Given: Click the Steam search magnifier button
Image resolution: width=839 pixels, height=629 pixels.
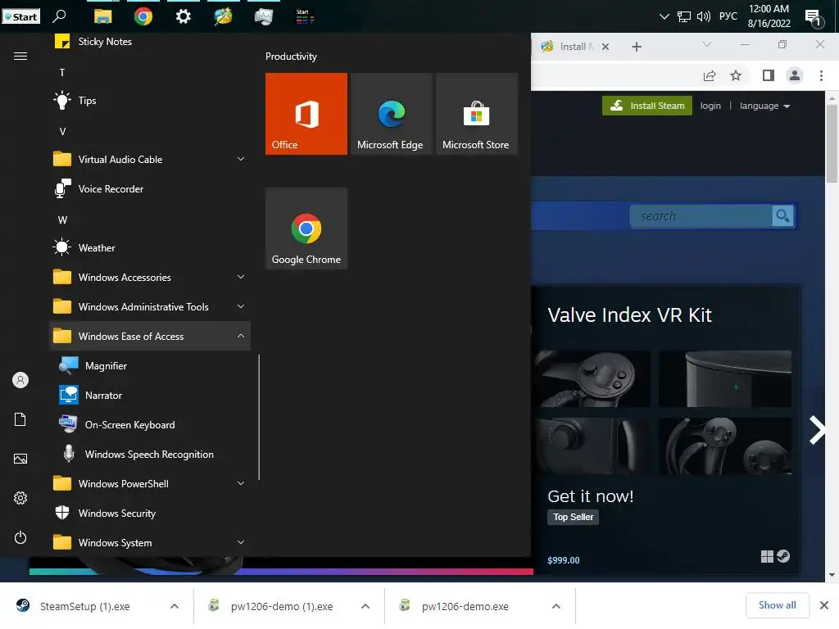Looking at the screenshot, I should [x=782, y=216].
